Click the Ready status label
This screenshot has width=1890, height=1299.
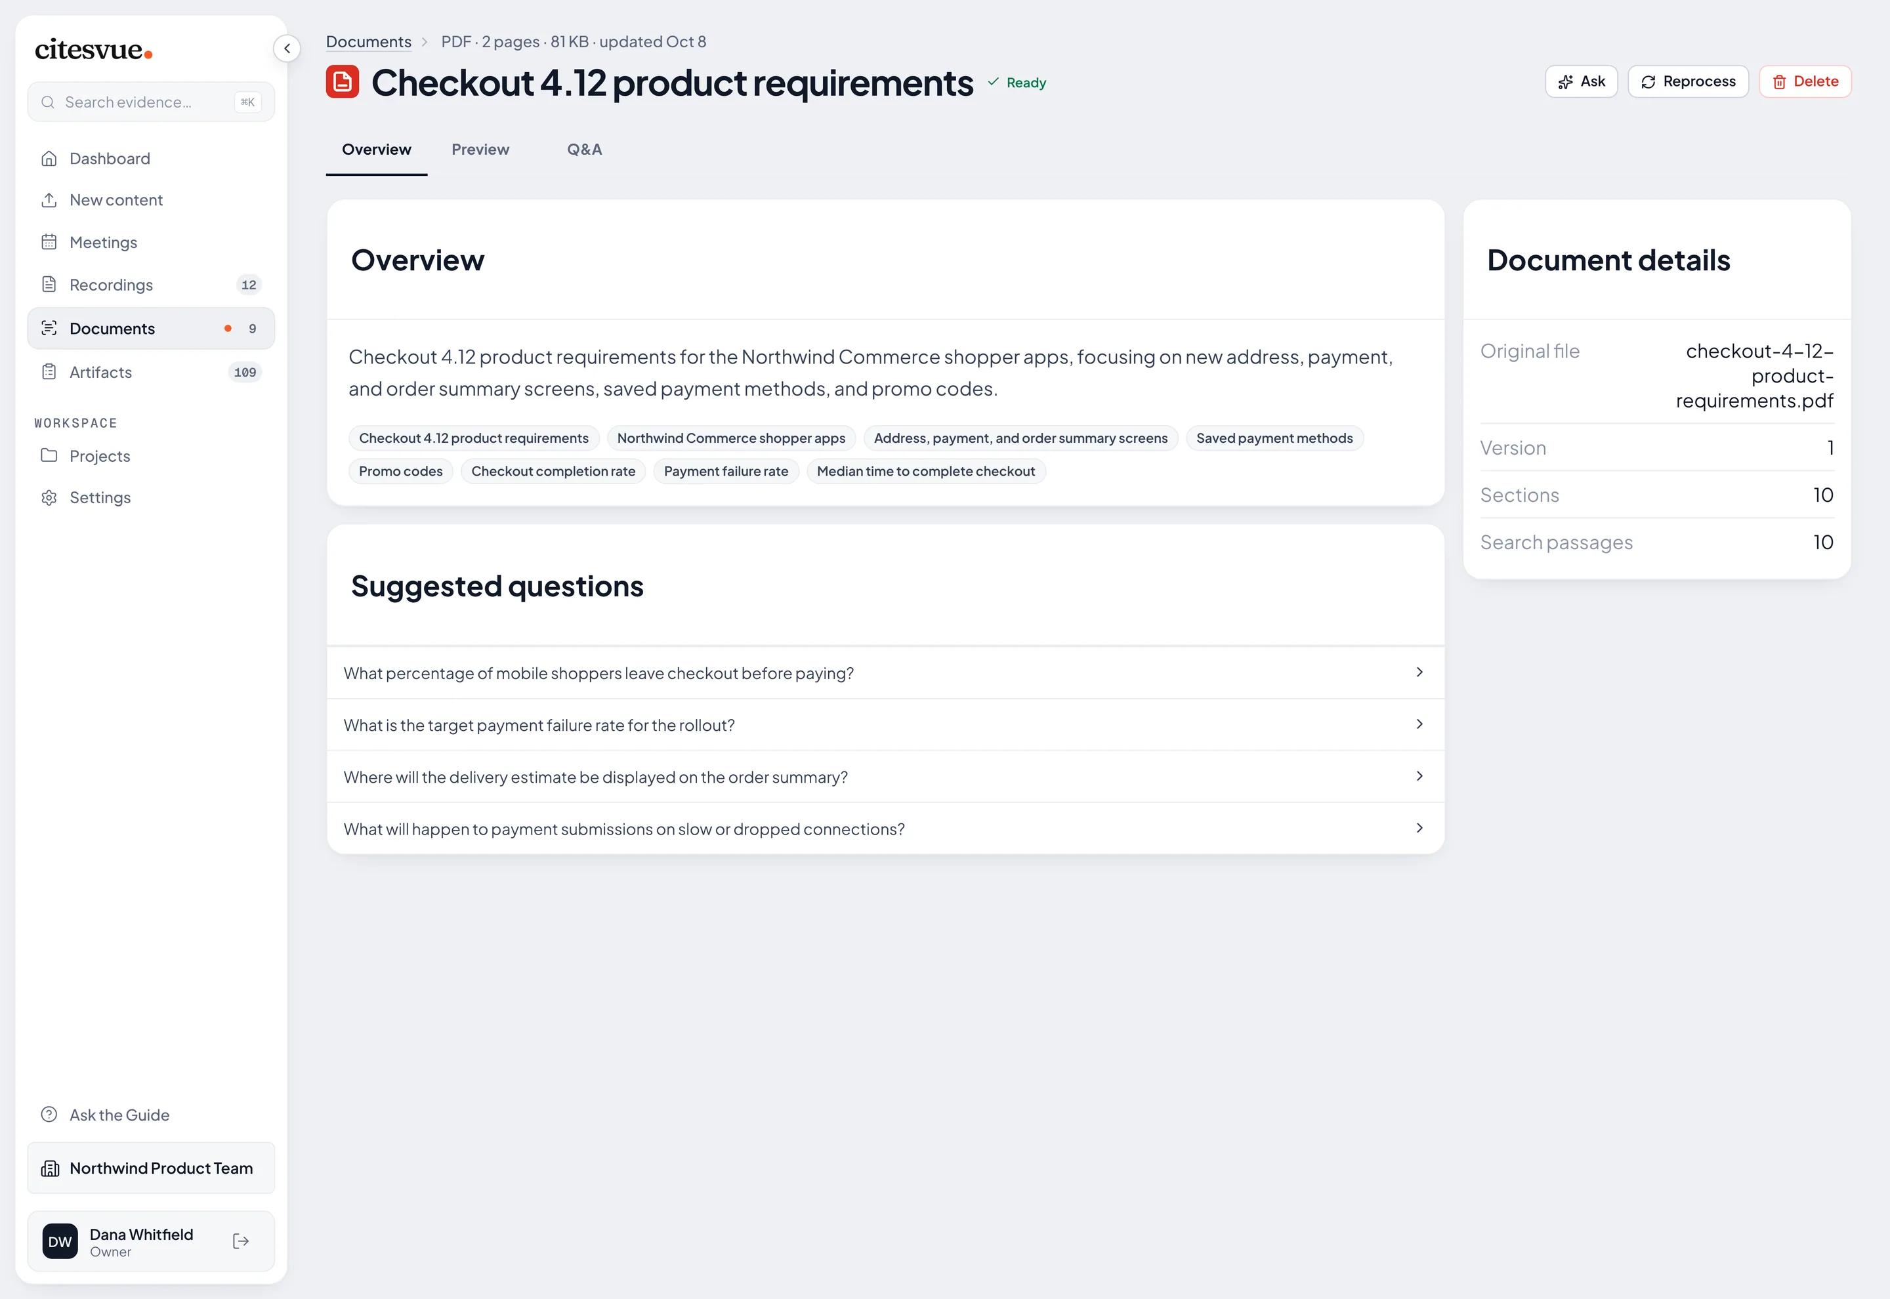pos(1017,83)
